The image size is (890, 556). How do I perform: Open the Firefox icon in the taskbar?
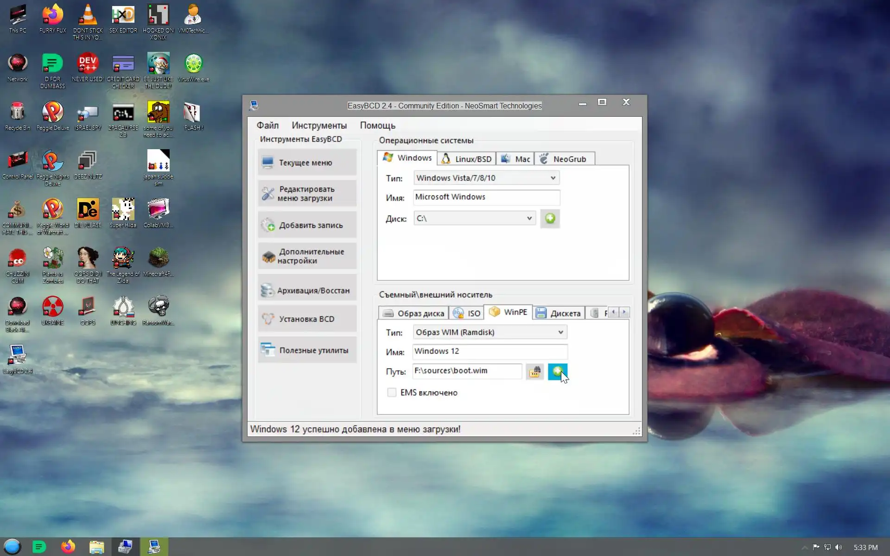coord(68,547)
